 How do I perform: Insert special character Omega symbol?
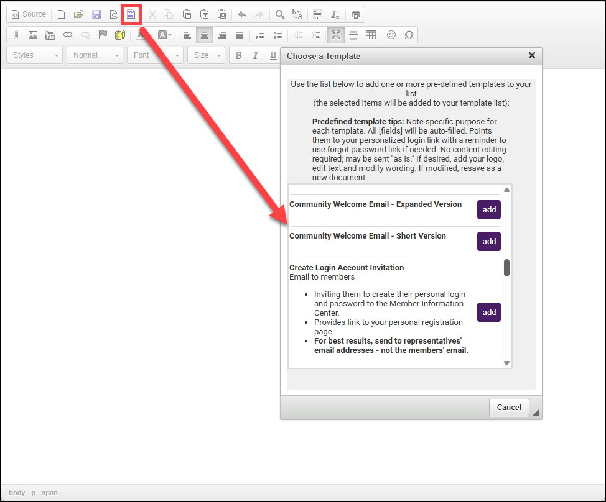click(409, 35)
